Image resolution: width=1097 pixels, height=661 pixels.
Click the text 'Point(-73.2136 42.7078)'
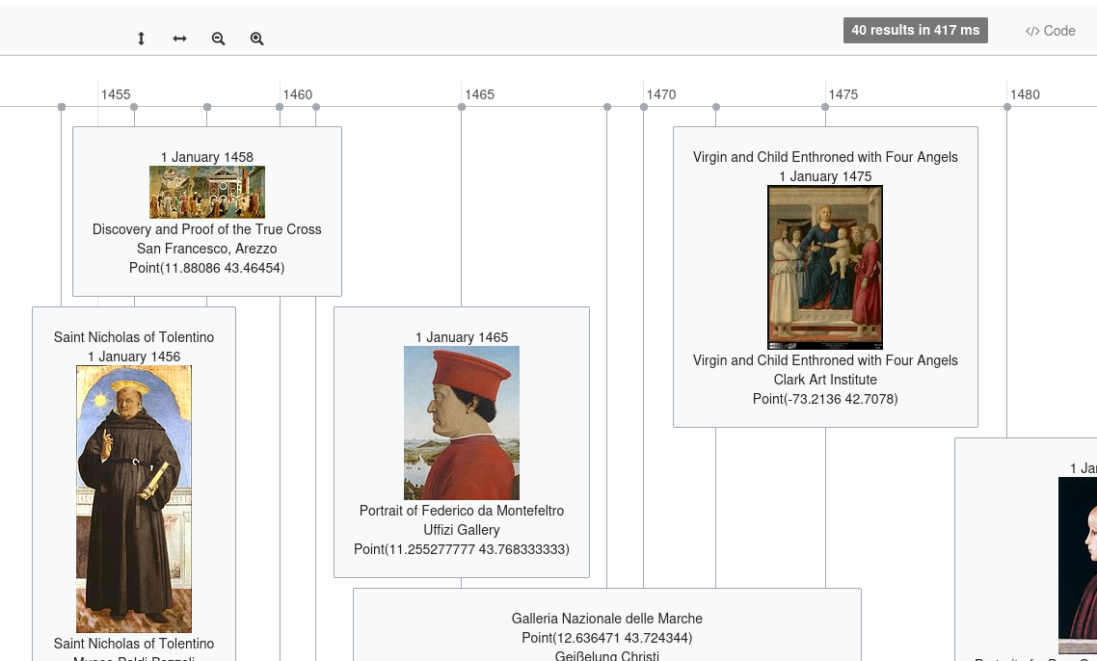coord(825,399)
